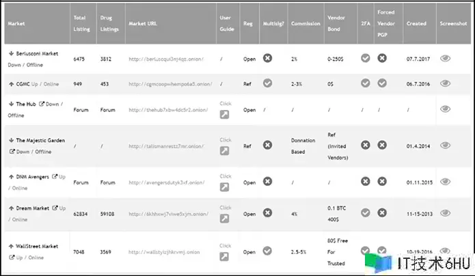Open Dream Market user guide icon

coord(224,219)
